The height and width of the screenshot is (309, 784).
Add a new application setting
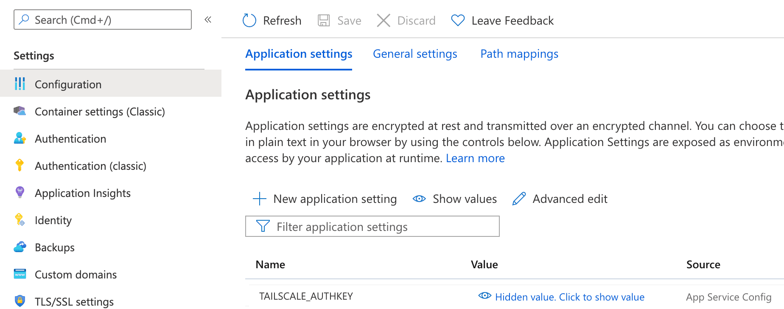point(324,199)
